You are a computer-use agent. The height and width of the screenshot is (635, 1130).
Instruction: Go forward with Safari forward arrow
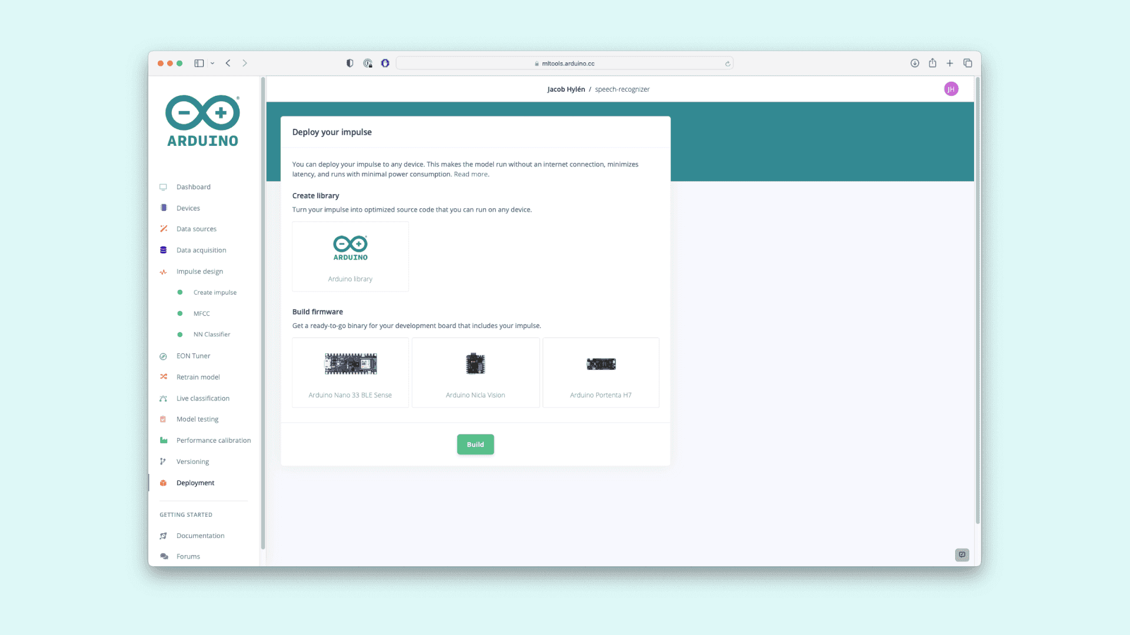click(x=245, y=63)
